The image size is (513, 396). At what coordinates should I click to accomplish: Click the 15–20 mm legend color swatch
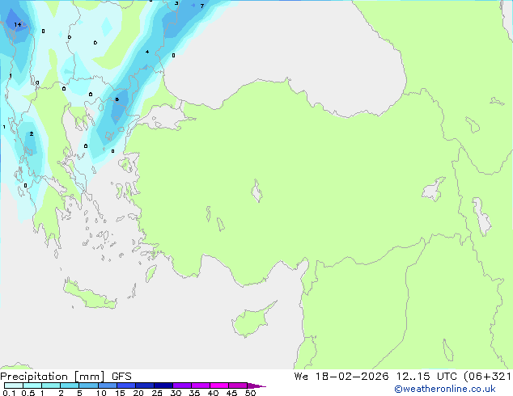point(126,385)
